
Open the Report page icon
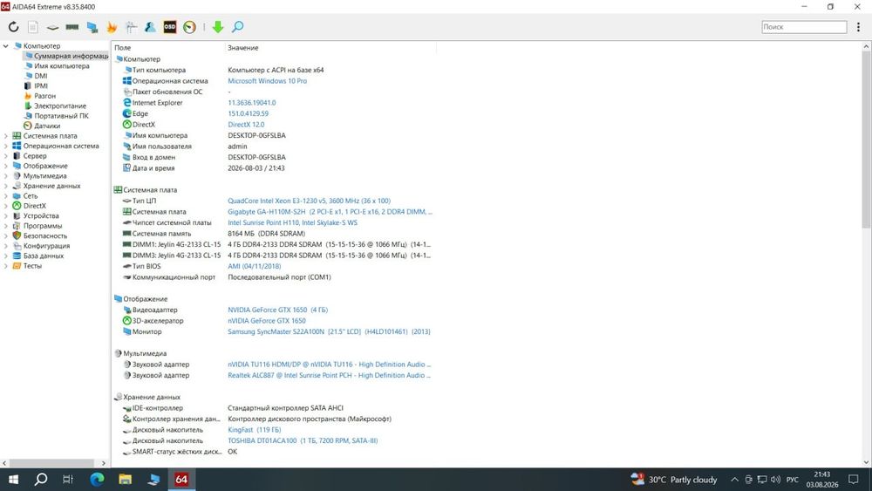[33, 27]
